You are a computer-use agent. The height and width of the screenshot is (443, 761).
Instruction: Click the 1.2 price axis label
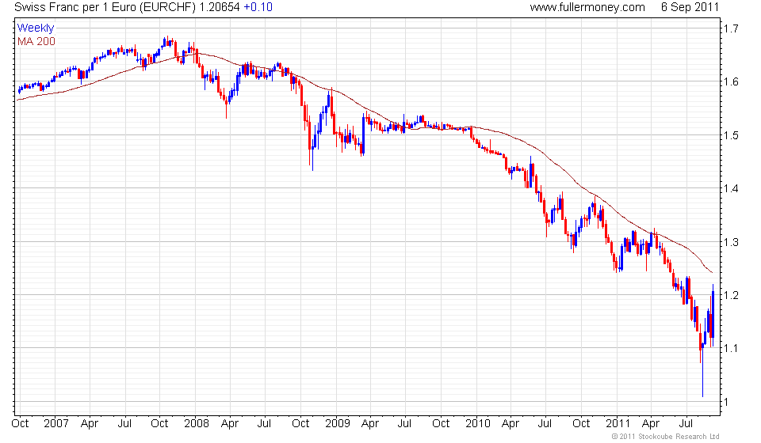(x=732, y=295)
